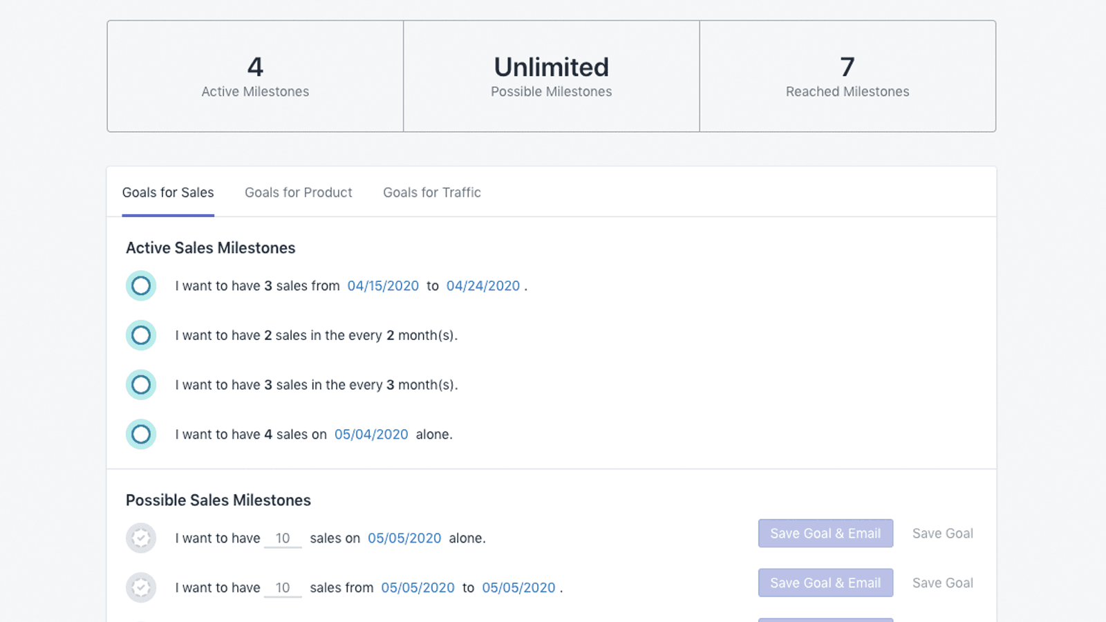Switch to the Goals for Product tab

click(x=298, y=192)
